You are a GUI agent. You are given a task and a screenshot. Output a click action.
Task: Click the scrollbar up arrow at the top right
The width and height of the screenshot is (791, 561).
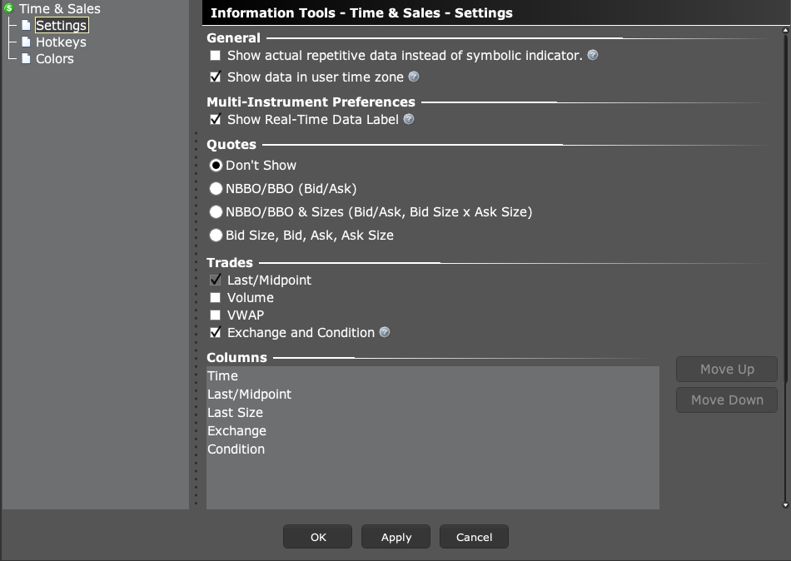point(785,30)
